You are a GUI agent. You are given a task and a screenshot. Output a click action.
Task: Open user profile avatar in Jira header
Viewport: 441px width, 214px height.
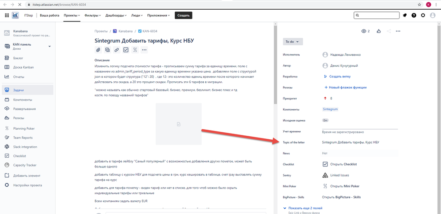[433, 15]
